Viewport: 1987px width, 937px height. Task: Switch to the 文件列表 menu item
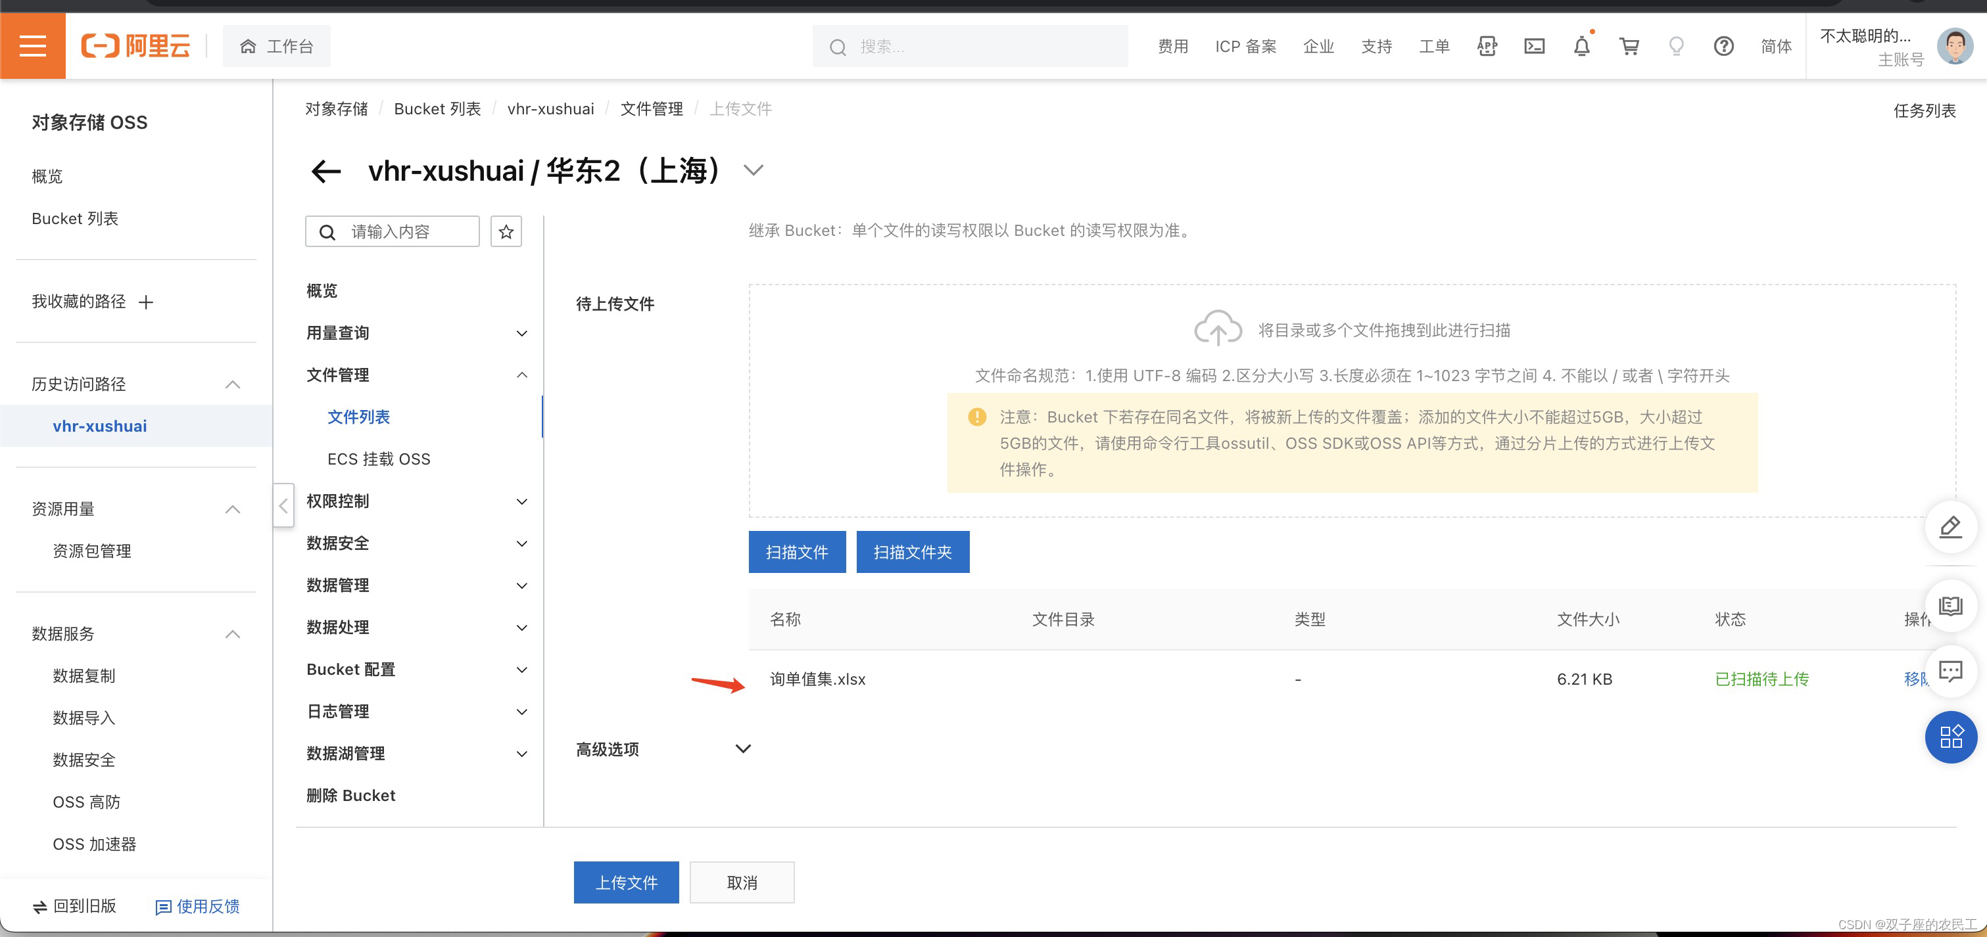[360, 417]
